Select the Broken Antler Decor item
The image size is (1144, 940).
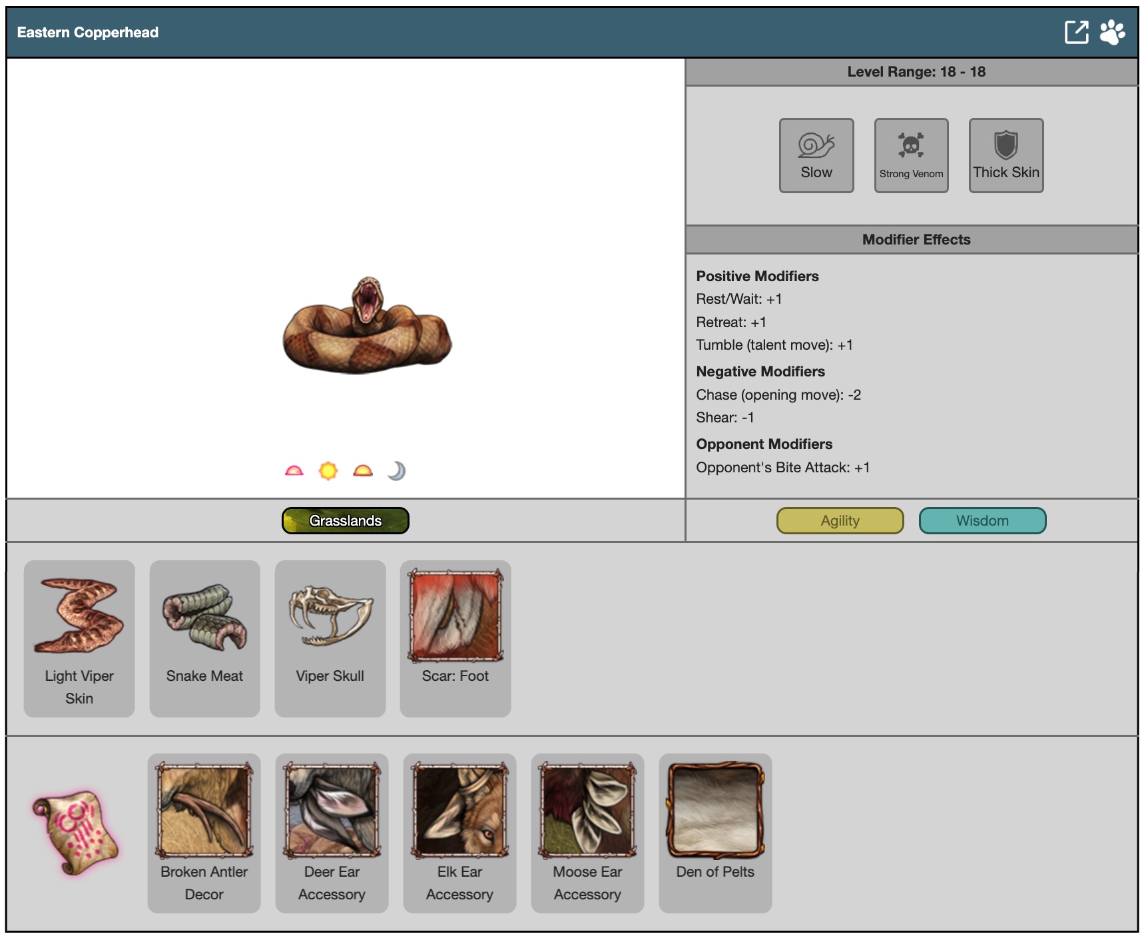click(204, 832)
